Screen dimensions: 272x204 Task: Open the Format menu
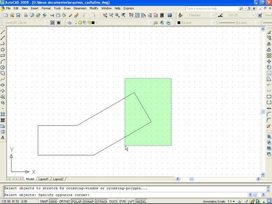[46, 8]
